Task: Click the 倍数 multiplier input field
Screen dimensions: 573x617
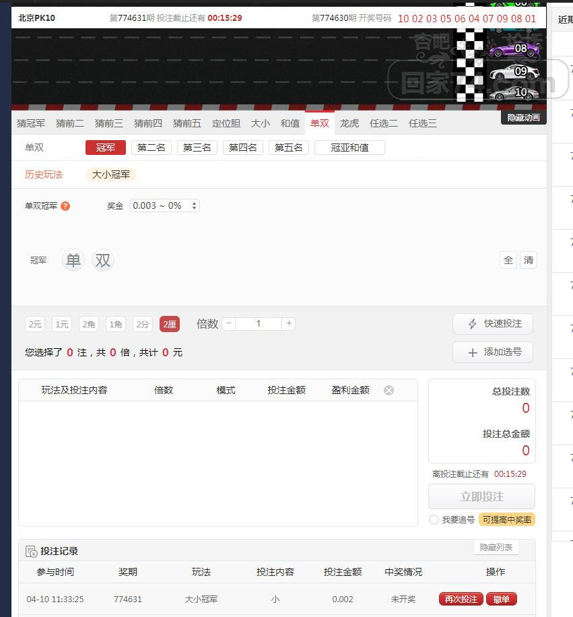Action: 259,323
